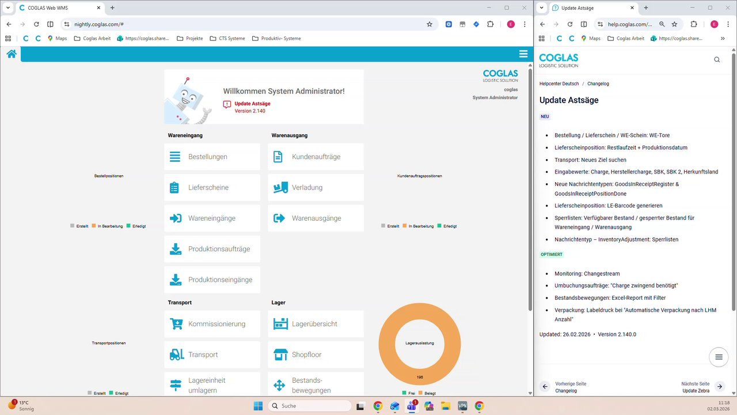Click the orange Lagerauslastung donut chart
Screen dimensions: 737x415
coord(420,310)
